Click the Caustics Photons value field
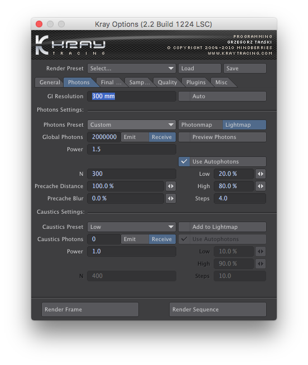Image resolution: width=308 pixels, height=365 pixels. point(104,239)
